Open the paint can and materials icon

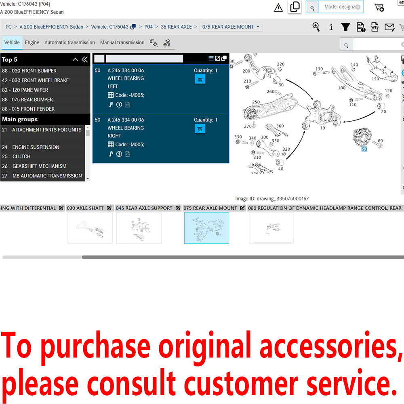click(x=154, y=43)
